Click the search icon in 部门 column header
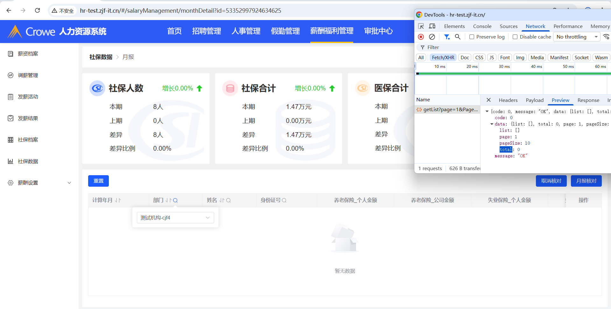The height and width of the screenshot is (309, 611). coord(175,200)
